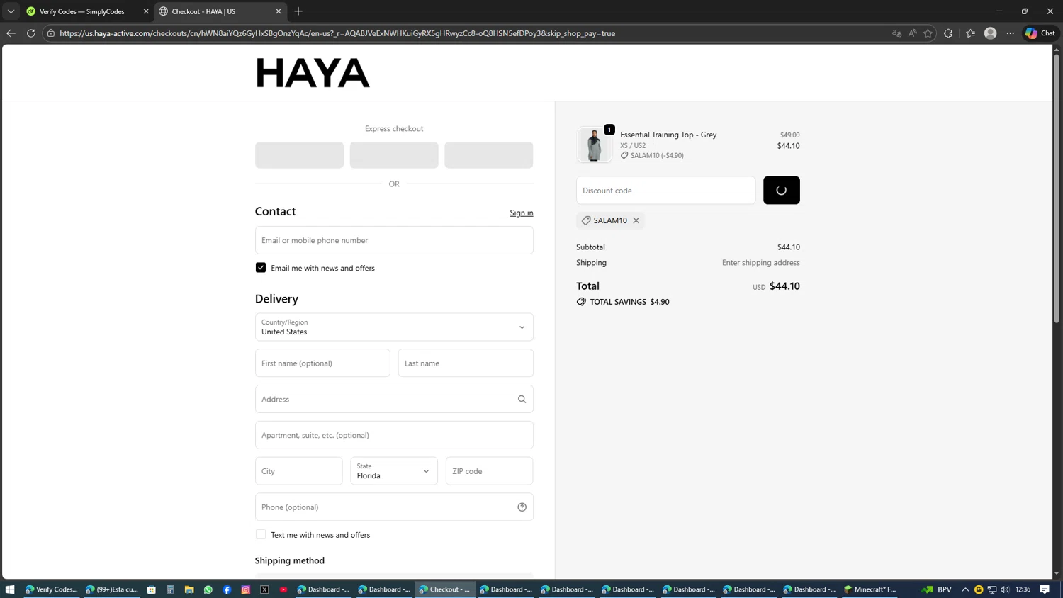
Task: Open the State dropdown showing Florida
Action: coord(394,471)
